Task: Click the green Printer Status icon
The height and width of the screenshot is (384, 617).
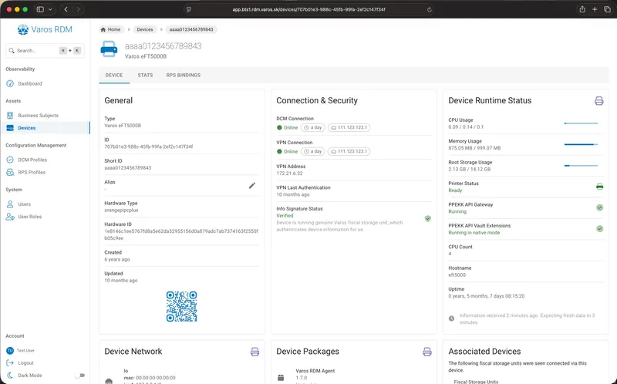Action: 599,187
